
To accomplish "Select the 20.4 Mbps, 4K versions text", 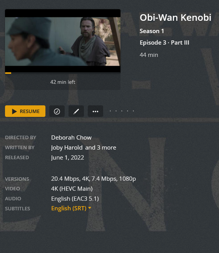I will tap(70, 179).
